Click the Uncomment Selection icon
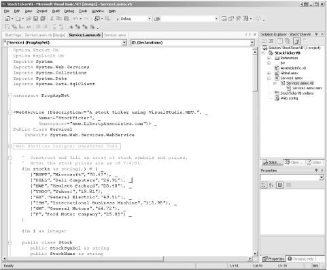This screenshot has width=327, height=270. [x=61, y=27]
